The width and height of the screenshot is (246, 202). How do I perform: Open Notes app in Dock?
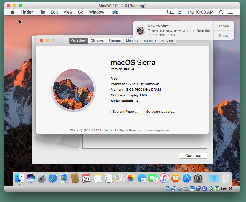point(97,178)
